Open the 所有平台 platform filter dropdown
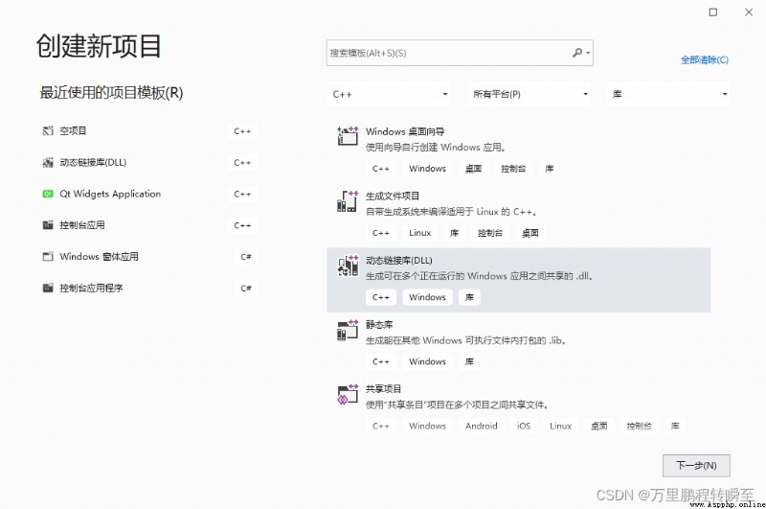 529,94
